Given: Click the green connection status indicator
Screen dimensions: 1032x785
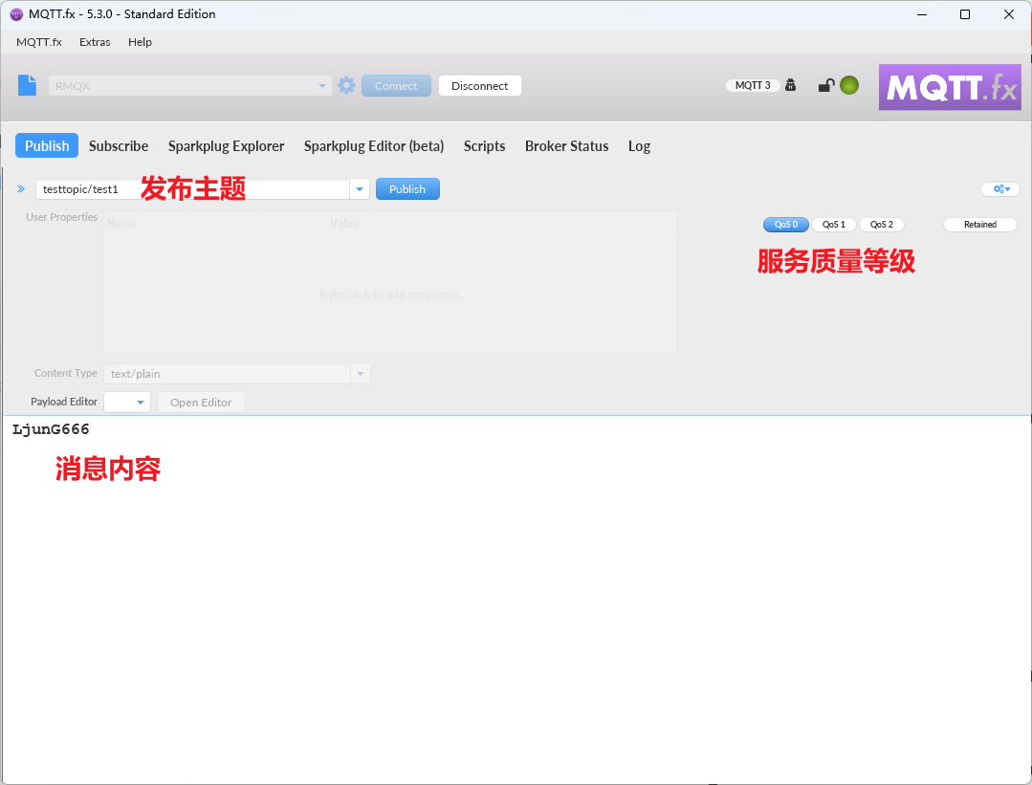Looking at the screenshot, I should (x=849, y=85).
